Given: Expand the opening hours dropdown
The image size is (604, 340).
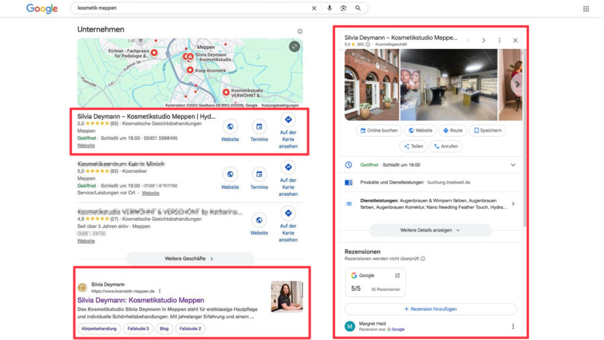Looking at the screenshot, I should [x=513, y=165].
